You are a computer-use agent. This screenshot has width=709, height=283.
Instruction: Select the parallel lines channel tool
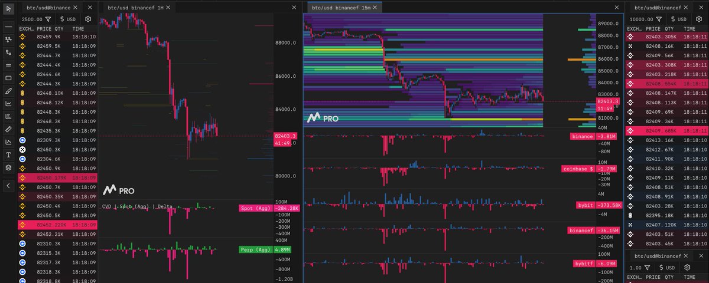(x=8, y=65)
